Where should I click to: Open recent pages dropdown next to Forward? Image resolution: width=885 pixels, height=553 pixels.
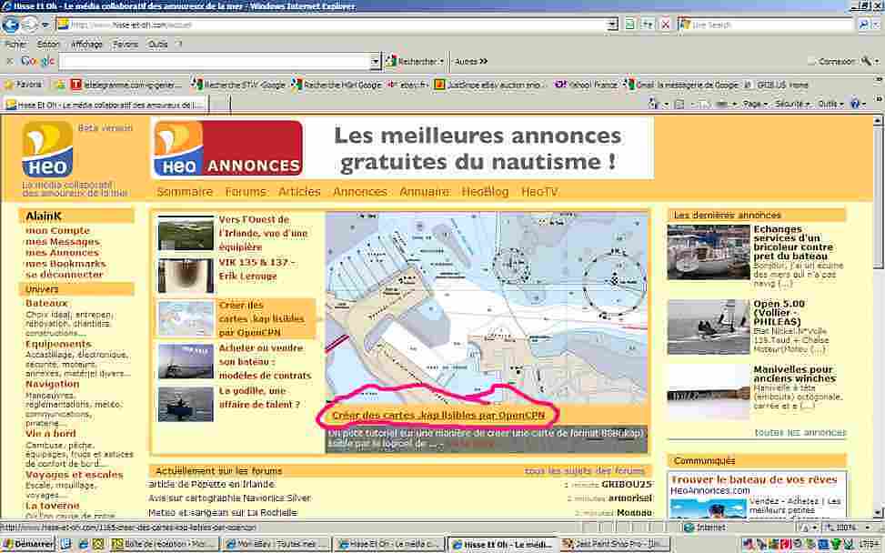click(x=45, y=25)
